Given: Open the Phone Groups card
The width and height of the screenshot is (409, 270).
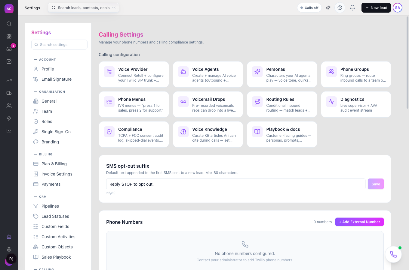Looking at the screenshot, I should (356, 74).
